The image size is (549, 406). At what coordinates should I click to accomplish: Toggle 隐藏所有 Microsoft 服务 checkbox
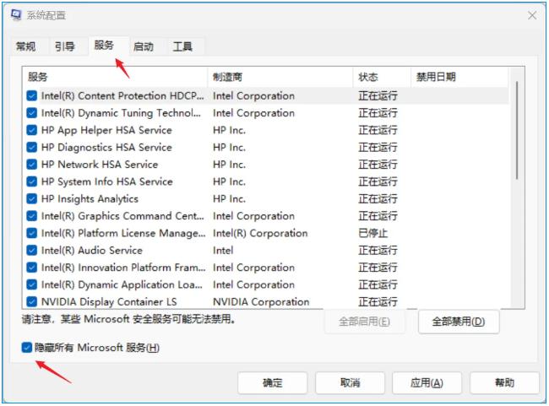(x=28, y=348)
